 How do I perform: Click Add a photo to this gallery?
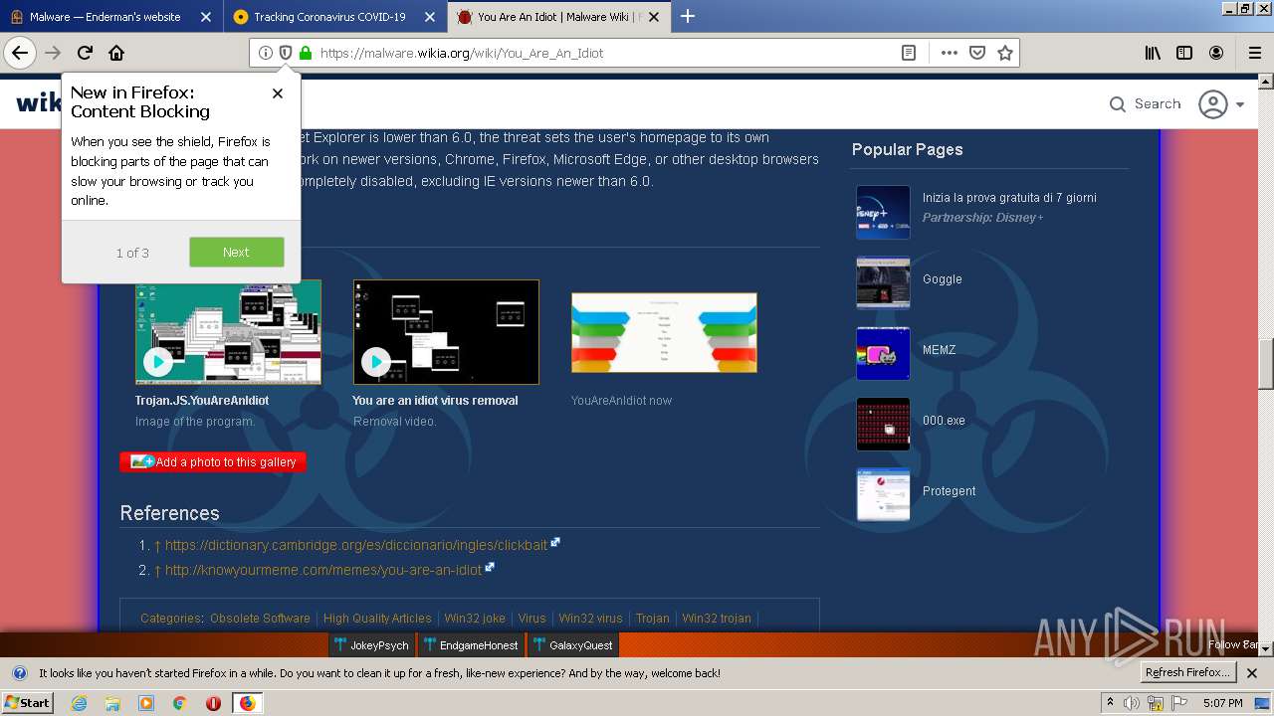pyautogui.click(x=213, y=461)
